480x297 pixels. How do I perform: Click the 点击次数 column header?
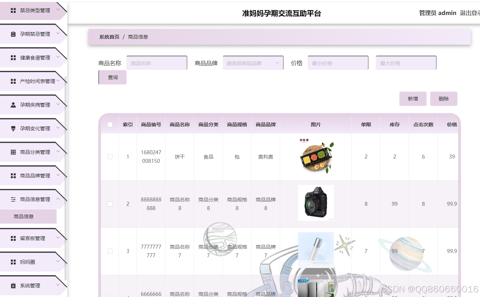pos(423,125)
